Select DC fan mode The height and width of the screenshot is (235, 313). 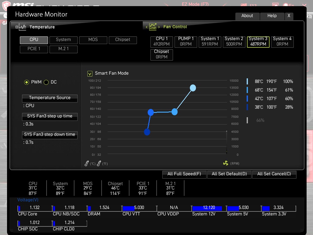coord(46,82)
